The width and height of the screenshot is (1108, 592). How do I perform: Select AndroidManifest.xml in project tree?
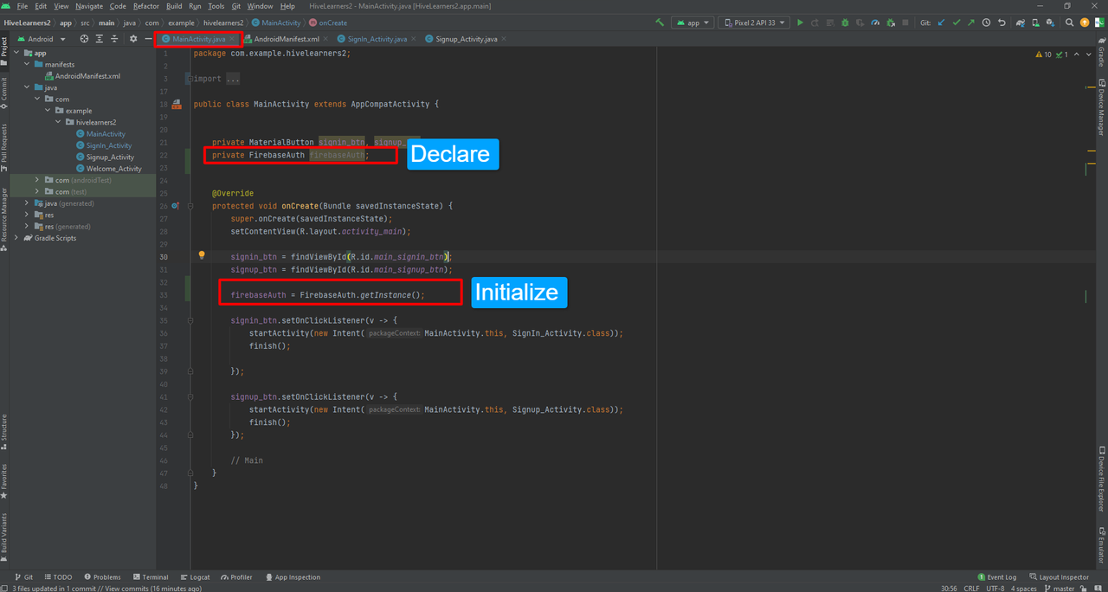point(82,76)
